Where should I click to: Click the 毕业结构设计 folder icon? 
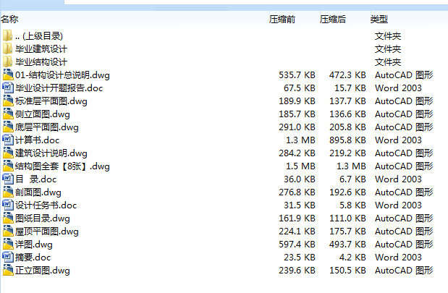click(x=8, y=61)
